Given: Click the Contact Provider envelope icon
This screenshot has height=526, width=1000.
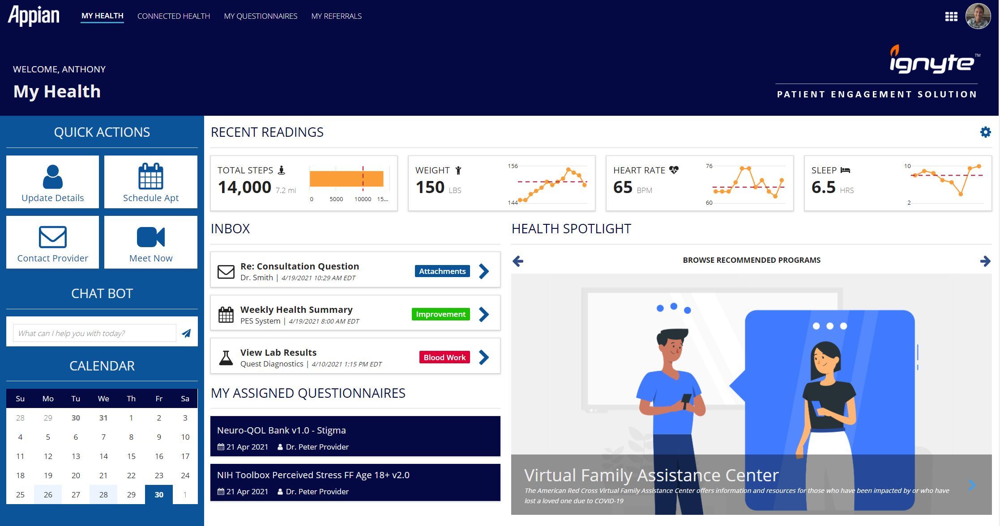Looking at the screenshot, I should click(52, 237).
